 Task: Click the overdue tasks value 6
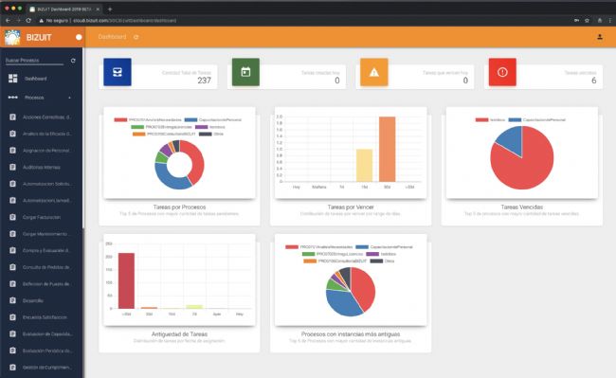(593, 81)
